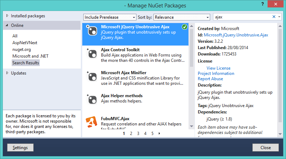
Task: Select the Microsoft and .NET source
Action: coord(30,56)
